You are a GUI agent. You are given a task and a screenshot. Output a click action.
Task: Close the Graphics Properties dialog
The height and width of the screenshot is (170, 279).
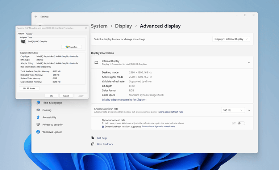[86, 28]
